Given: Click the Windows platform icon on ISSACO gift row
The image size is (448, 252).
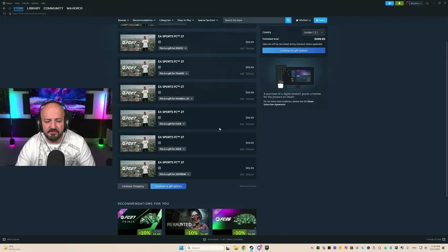Looking at the screenshot, I should [x=160, y=42].
